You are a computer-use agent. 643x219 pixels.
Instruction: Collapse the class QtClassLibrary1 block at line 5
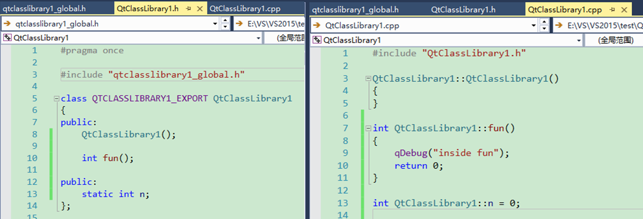[x=56, y=99]
